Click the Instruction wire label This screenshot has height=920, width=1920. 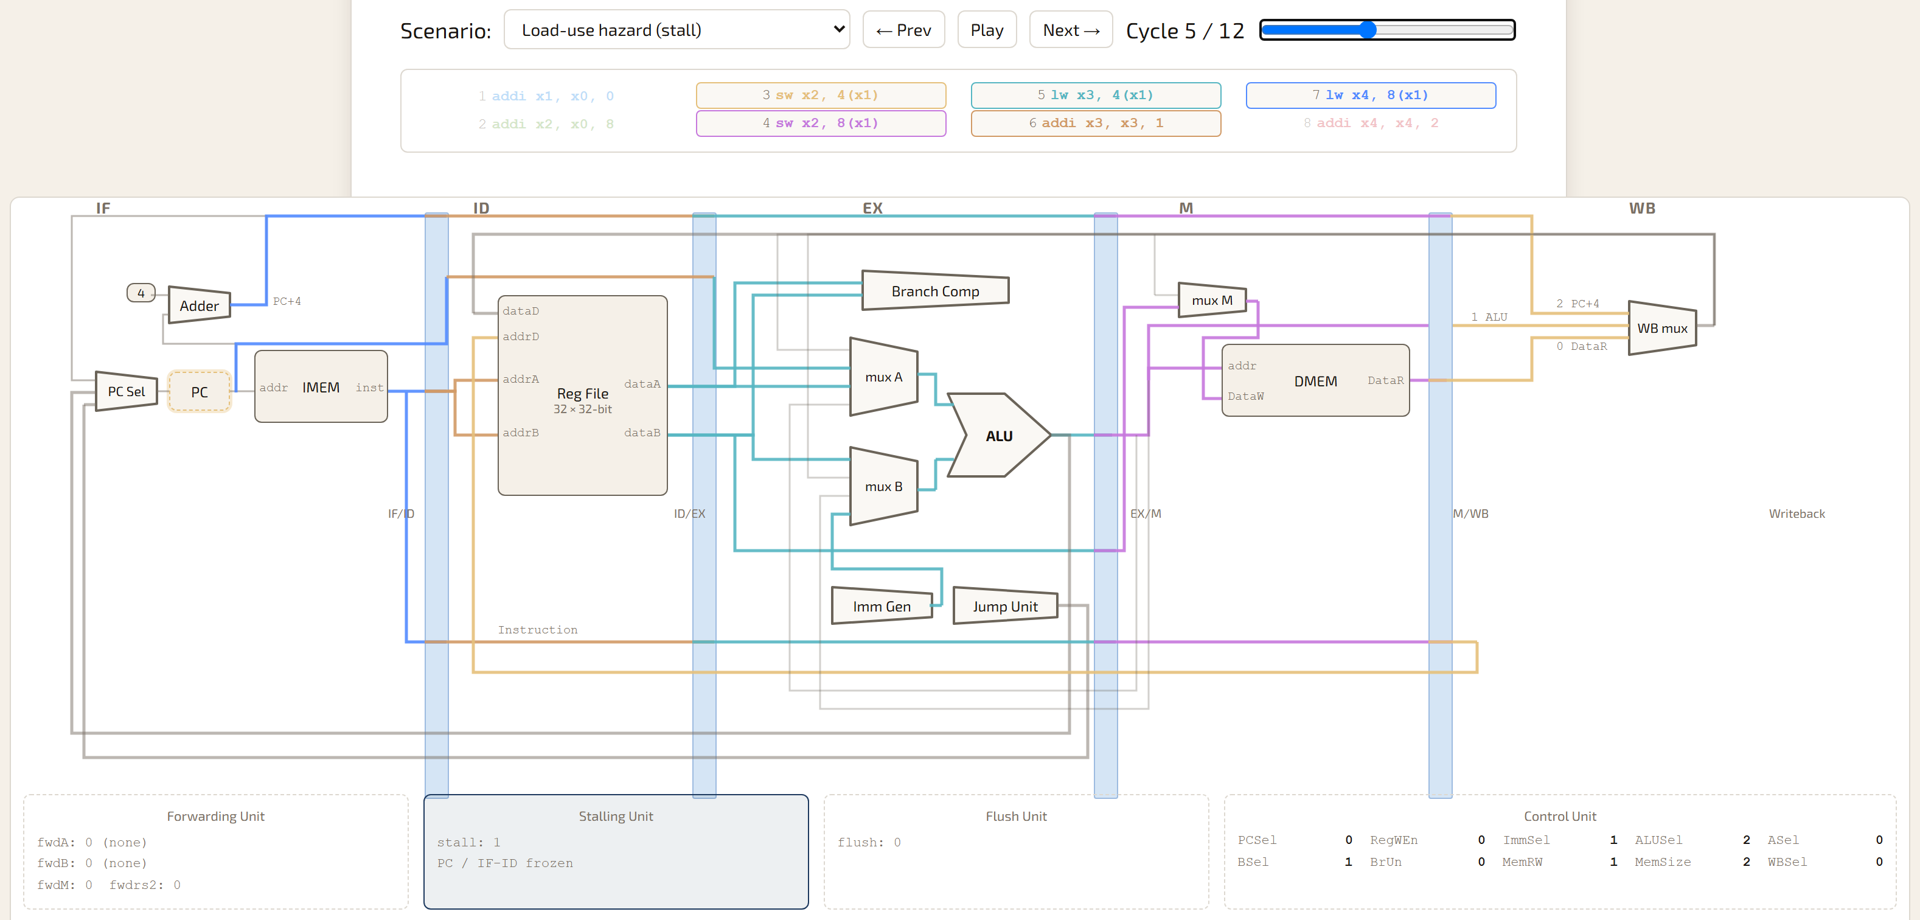click(537, 630)
